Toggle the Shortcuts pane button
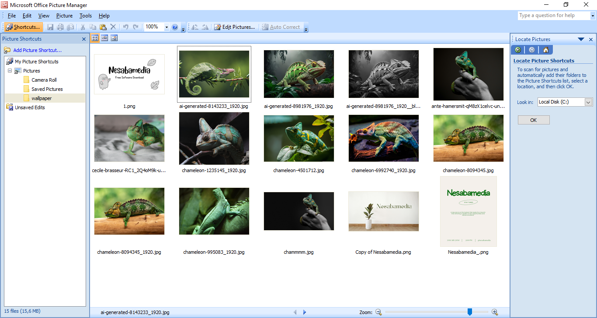The image size is (597, 318). (x=23, y=27)
